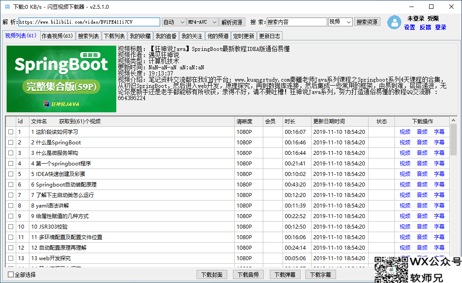This screenshot has height=283, width=462.
Task: Check the checkbox for 10 JSR303校验
Action: point(10,226)
